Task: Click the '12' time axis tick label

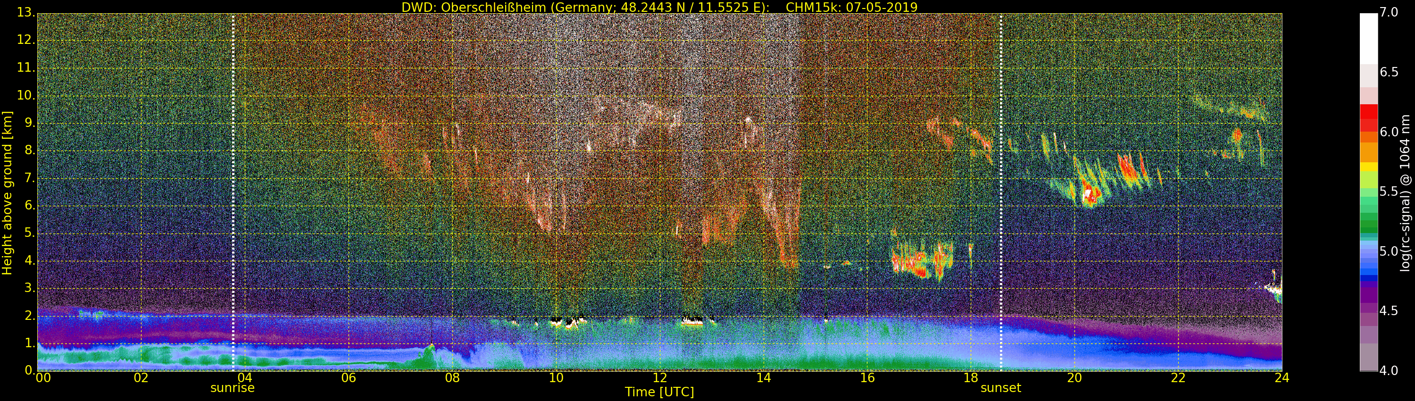Action: coord(660,378)
